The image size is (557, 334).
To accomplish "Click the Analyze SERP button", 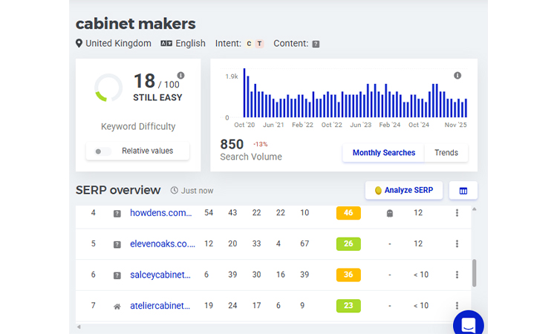I will point(404,191).
